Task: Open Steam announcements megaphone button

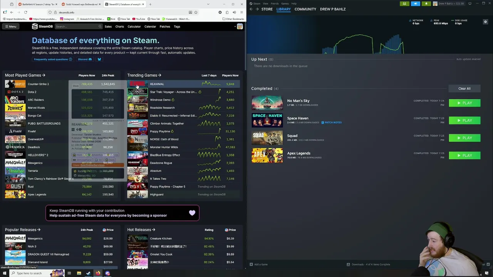Action: [x=415, y=4]
